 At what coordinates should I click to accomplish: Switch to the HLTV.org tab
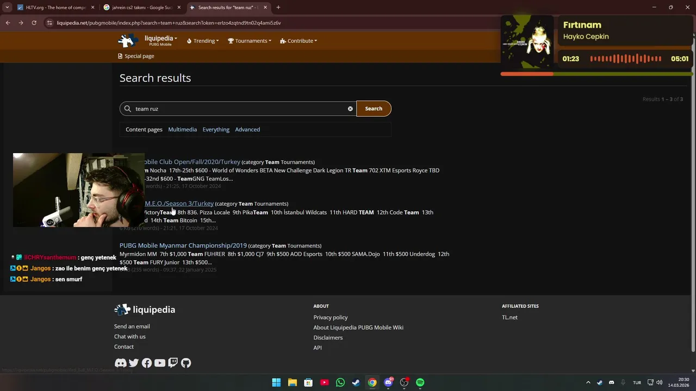tap(54, 8)
